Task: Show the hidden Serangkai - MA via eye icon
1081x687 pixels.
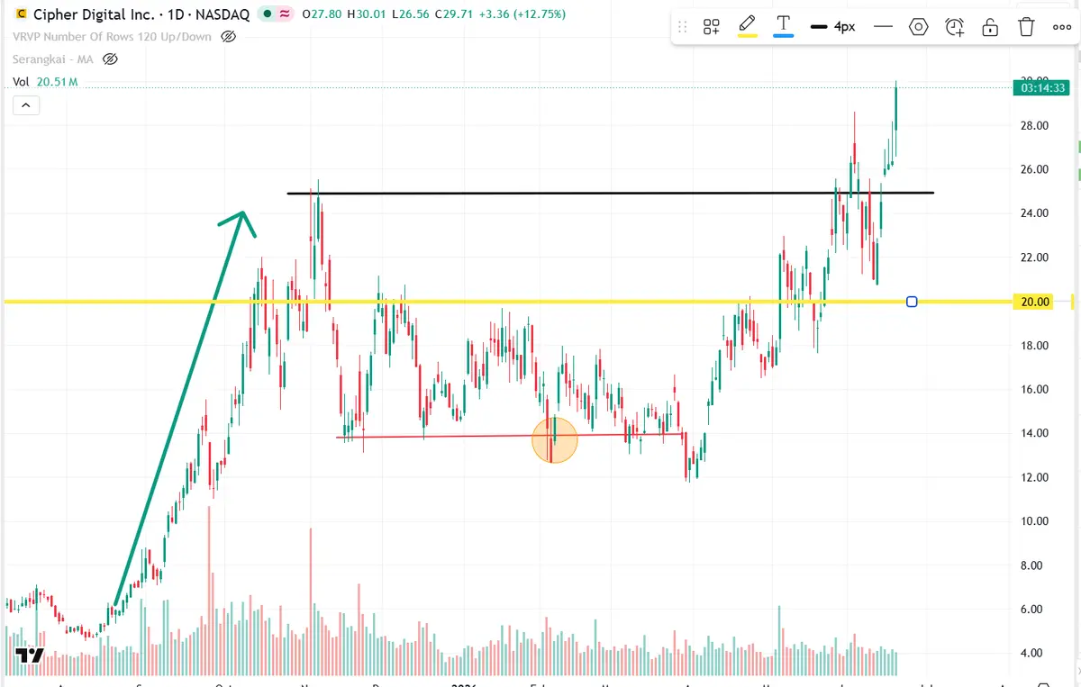Action: (110, 59)
